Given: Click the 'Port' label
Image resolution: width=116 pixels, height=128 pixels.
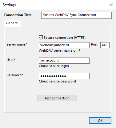Looking at the screenshot, I should [x=94, y=44].
